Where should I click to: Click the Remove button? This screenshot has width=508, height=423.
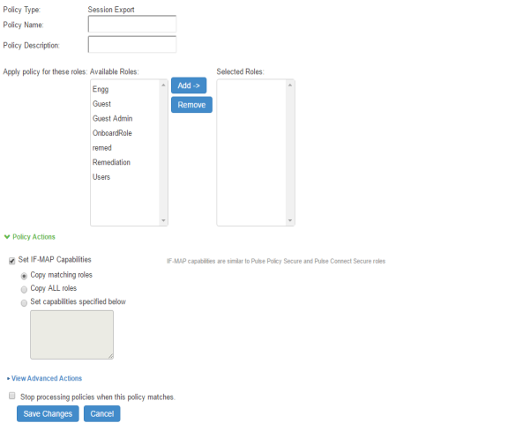coord(191,105)
